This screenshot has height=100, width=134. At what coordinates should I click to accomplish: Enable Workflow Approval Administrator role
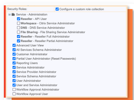coord(14,89)
